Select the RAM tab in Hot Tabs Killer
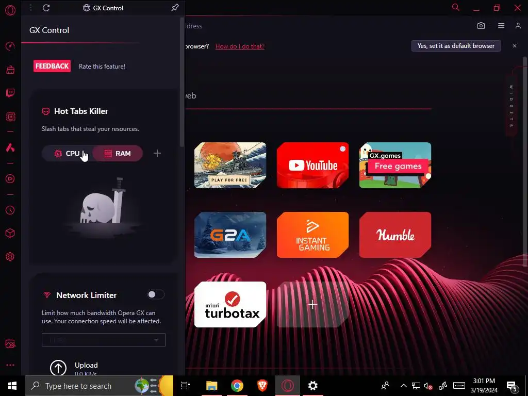Image resolution: width=528 pixels, height=396 pixels. [118, 153]
